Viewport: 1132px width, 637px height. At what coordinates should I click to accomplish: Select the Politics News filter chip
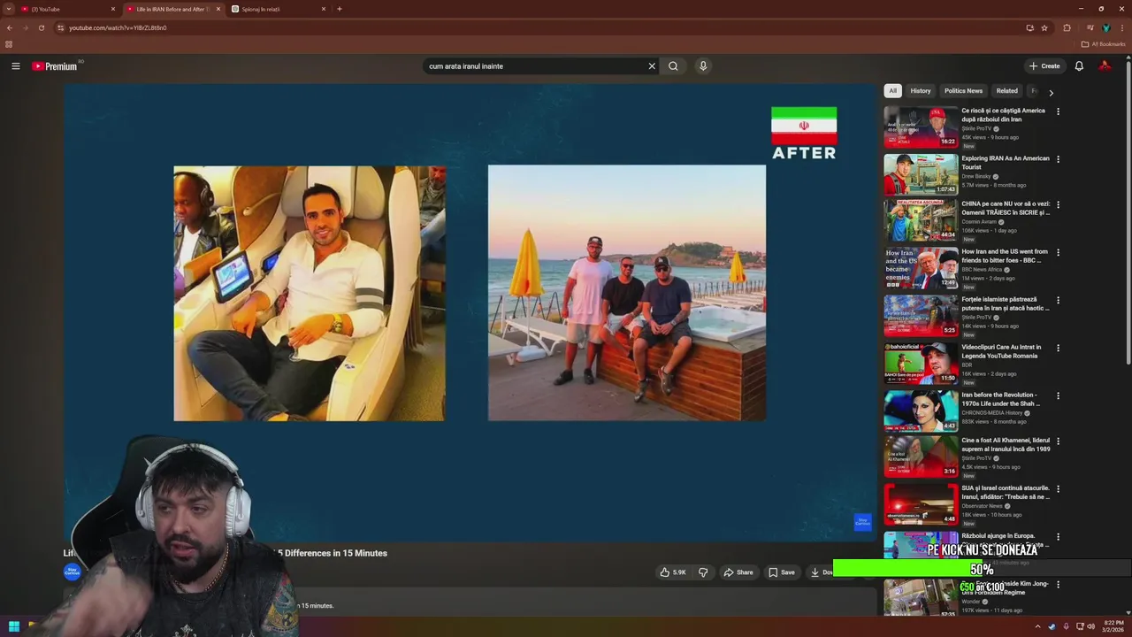pyautogui.click(x=963, y=91)
